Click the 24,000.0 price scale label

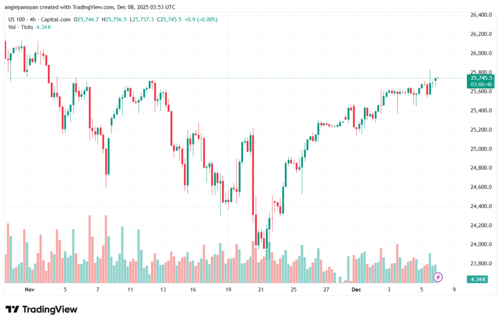(480, 245)
